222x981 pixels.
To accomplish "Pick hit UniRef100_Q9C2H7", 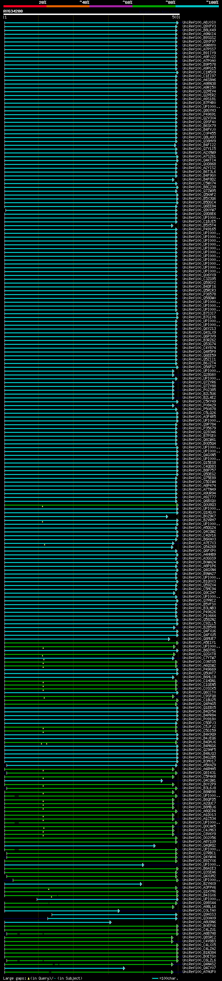I will click(199, 593).
